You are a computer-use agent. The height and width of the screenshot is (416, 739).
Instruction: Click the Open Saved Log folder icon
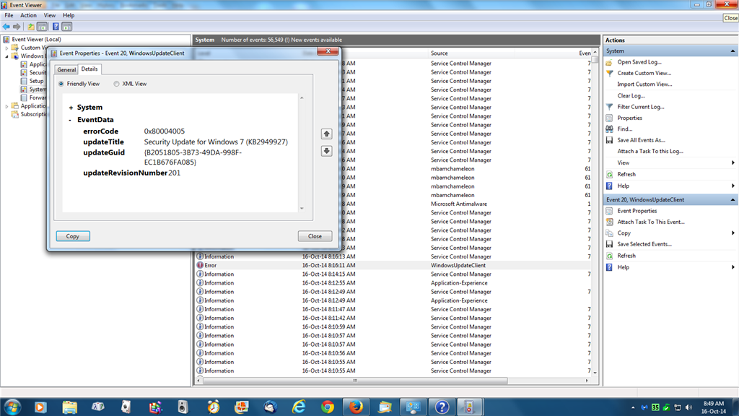pos(609,62)
